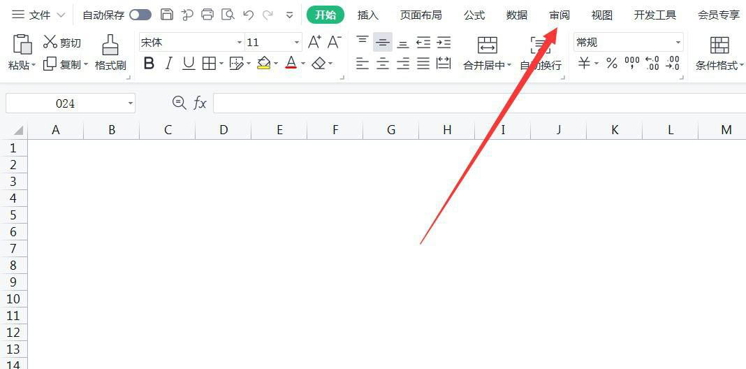The width and height of the screenshot is (746, 369).
Task: Toggle top vertical alignment
Action: [363, 41]
